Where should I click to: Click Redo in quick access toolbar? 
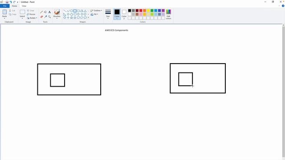[14, 2]
